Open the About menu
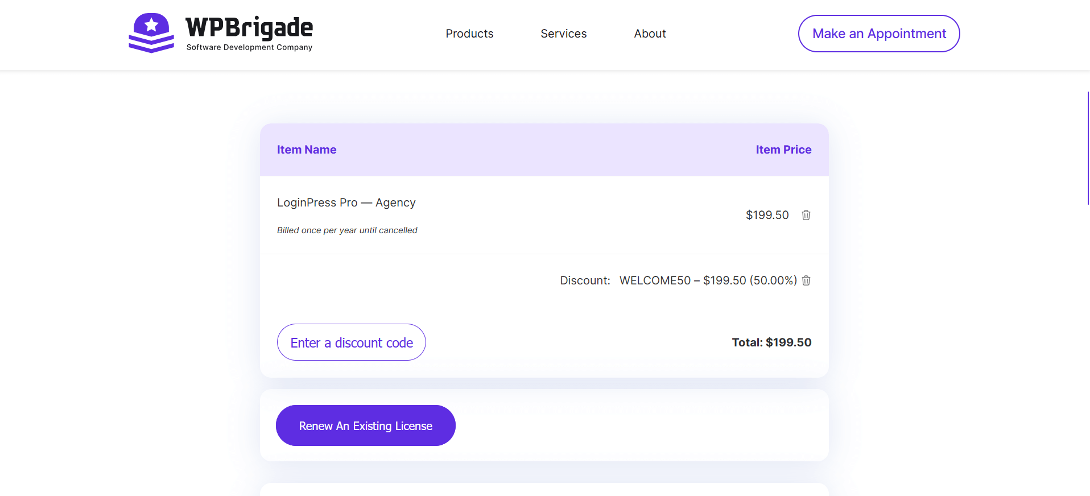The height and width of the screenshot is (496, 1090). point(650,34)
